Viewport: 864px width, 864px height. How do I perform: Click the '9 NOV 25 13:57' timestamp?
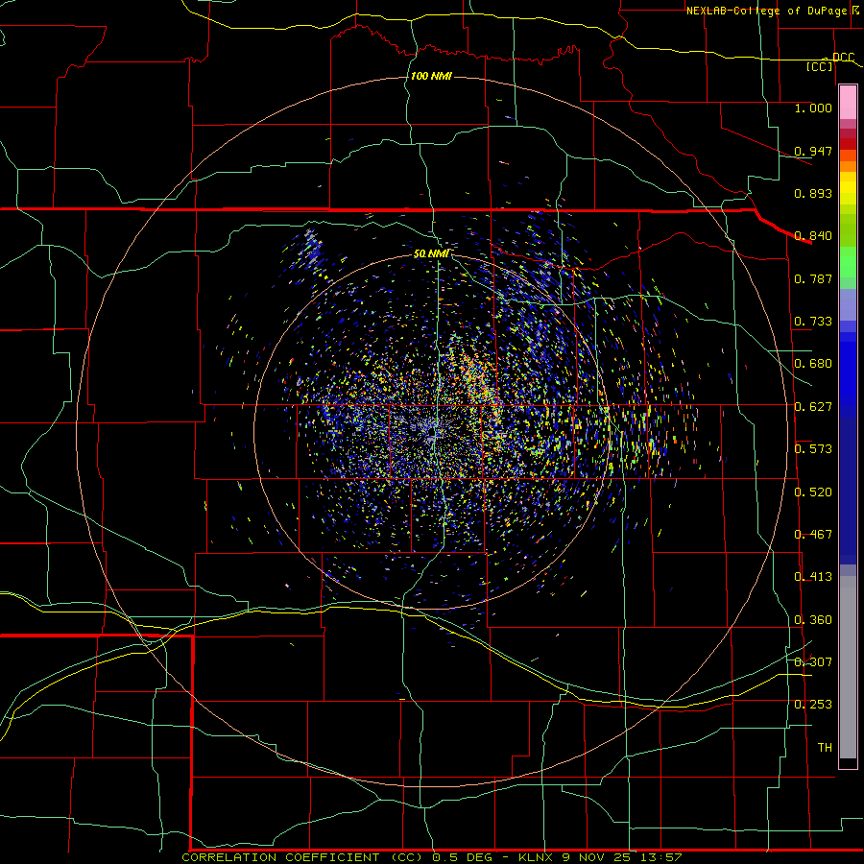pyautogui.click(x=621, y=857)
